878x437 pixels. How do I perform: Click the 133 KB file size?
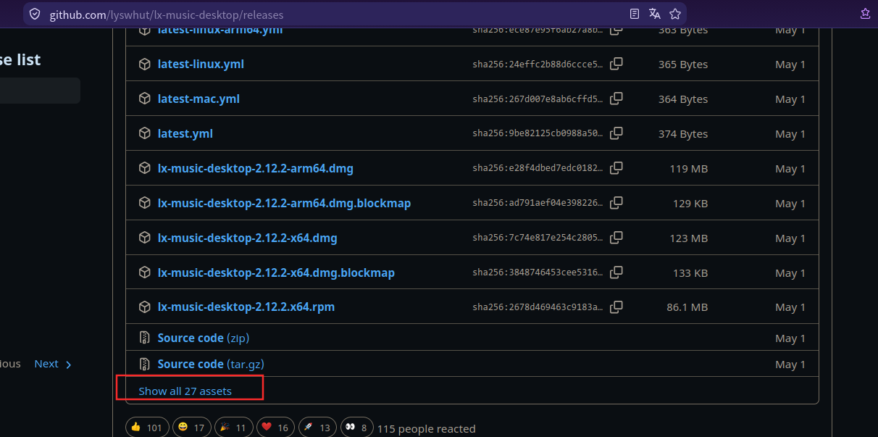coord(690,272)
